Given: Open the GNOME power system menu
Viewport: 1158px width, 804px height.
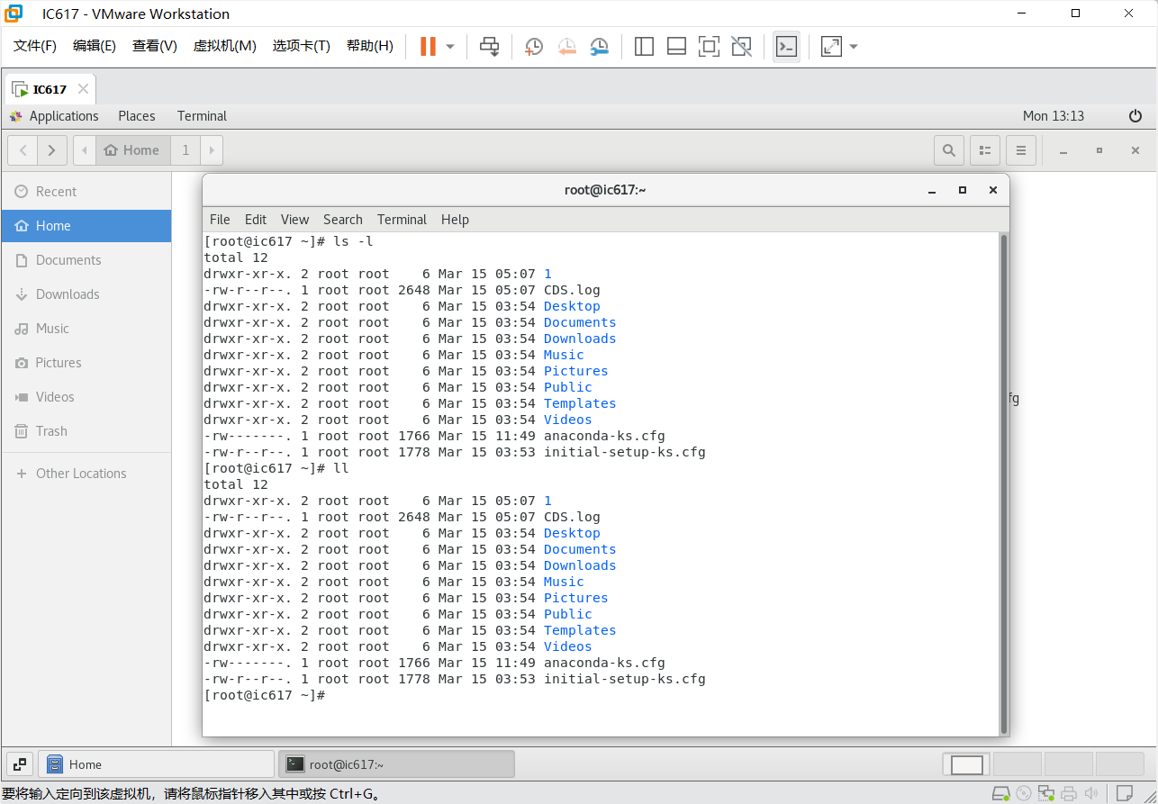Looking at the screenshot, I should click(x=1135, y=116).
